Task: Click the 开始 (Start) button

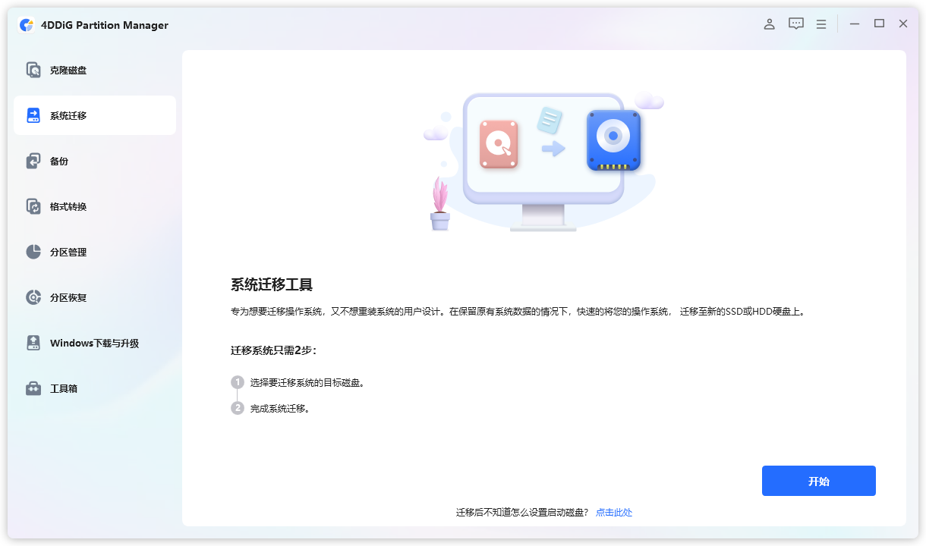Action: click(x=818, y=481)
